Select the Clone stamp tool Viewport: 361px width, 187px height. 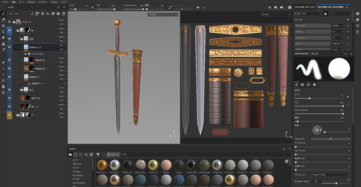click(3, 44)
